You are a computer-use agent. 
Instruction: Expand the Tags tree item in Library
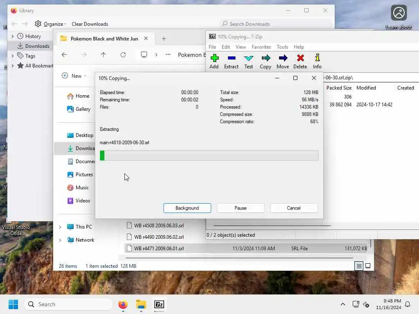tap(12, 56)
